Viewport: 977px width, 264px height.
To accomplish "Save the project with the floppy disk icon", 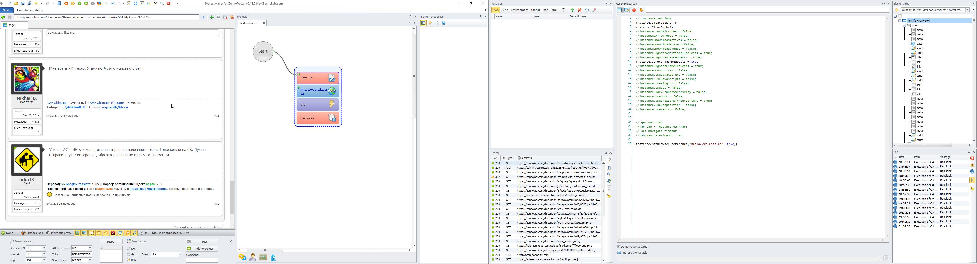I will click(23, 3).
